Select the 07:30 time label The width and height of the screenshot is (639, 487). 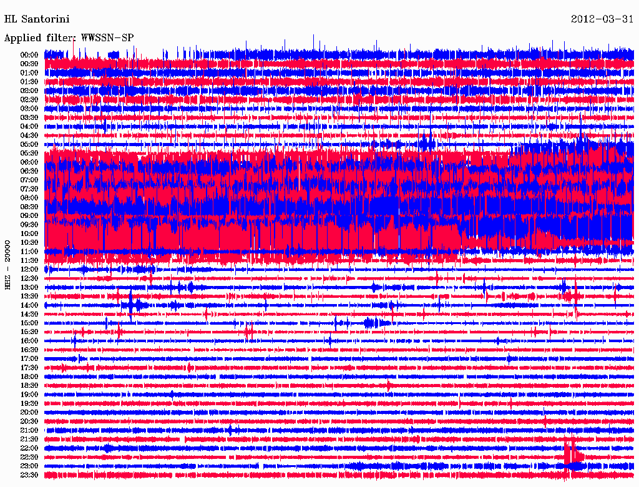[x=29, y=189]
